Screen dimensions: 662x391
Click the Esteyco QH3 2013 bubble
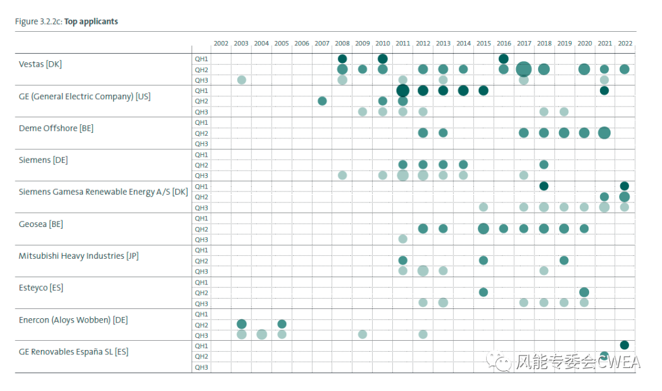[443, 302]
